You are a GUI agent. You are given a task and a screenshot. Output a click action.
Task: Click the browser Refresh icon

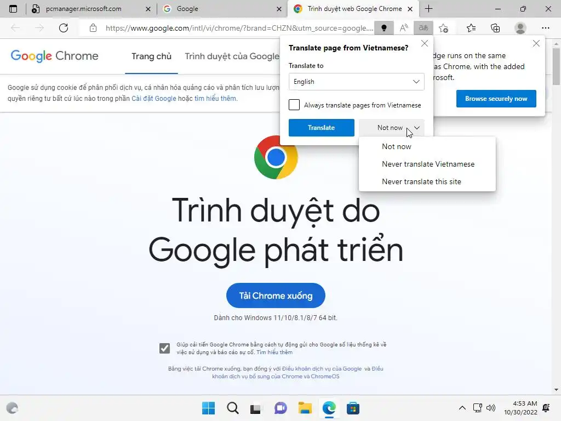[x=64, y=28]
